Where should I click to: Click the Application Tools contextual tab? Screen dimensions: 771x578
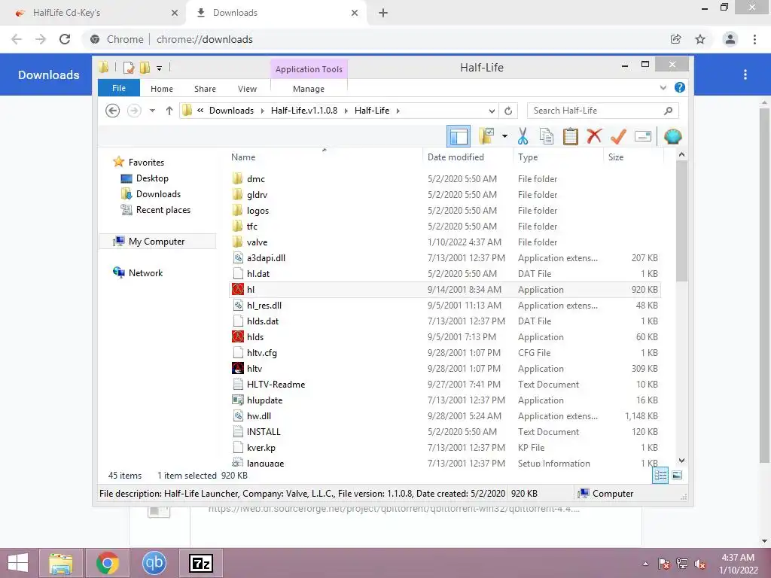tap(309, 69)
